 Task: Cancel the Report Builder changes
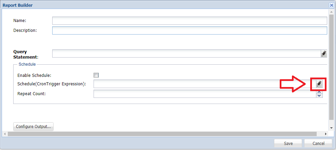(x=318, y=143)
